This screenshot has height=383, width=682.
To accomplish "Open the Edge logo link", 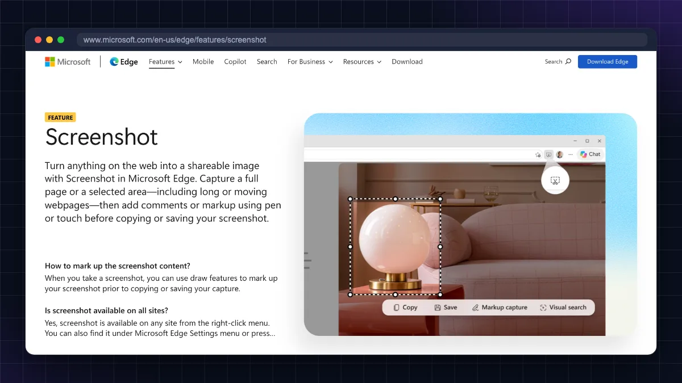I will [x=124, y=62].
